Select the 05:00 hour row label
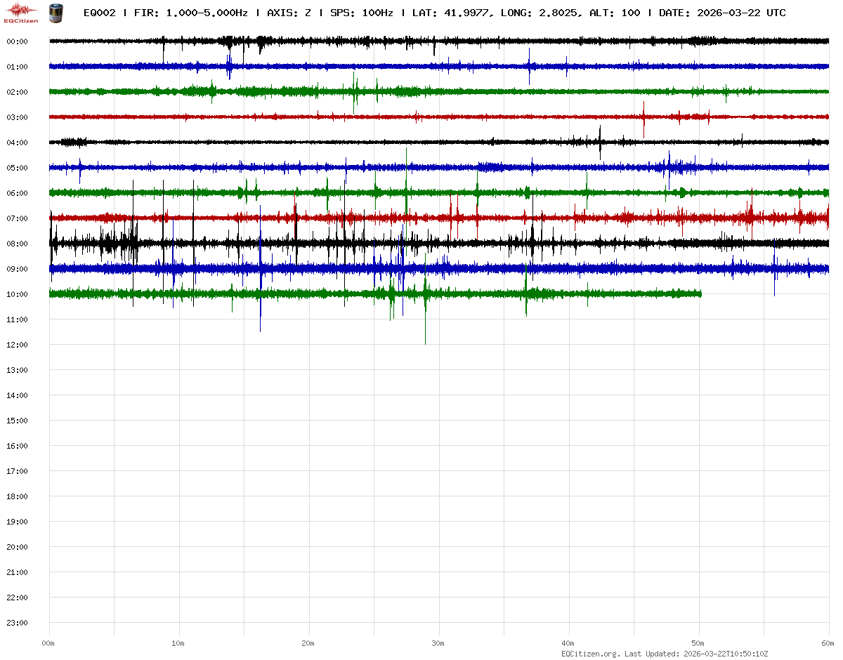The width and height of the screenshot is (843, 660). tap(17, 168)
